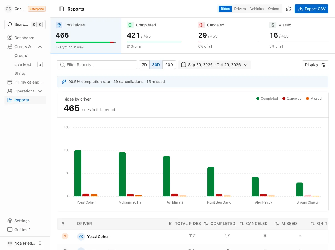
Task: Click the Missed clock icon
Action: pos(273,25)
